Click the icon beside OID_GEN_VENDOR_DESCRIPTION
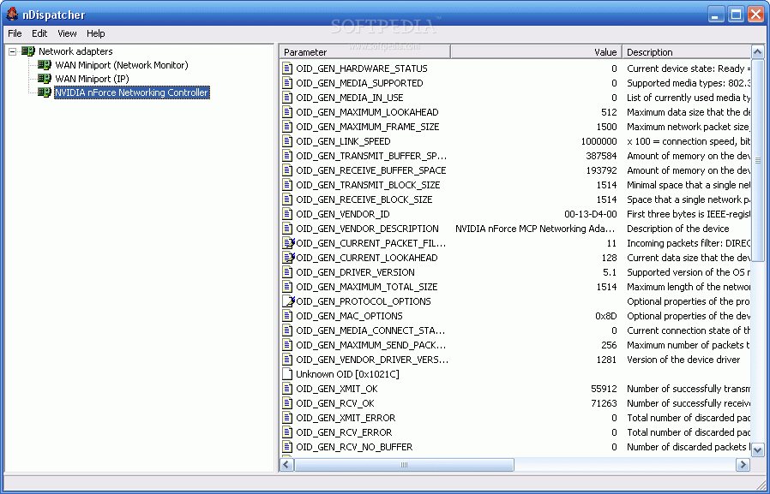Viewport: 770px width, 494px height. click(x=288, y=229)
